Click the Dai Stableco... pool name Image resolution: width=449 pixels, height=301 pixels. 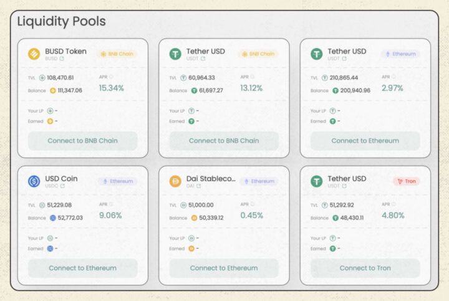[211, 179]
